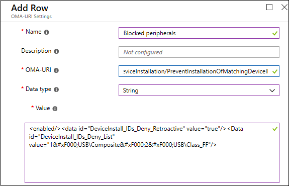Click the OMA-URI info icon
The width and height of the screenshot is (289, 186).
coord(56,70)
